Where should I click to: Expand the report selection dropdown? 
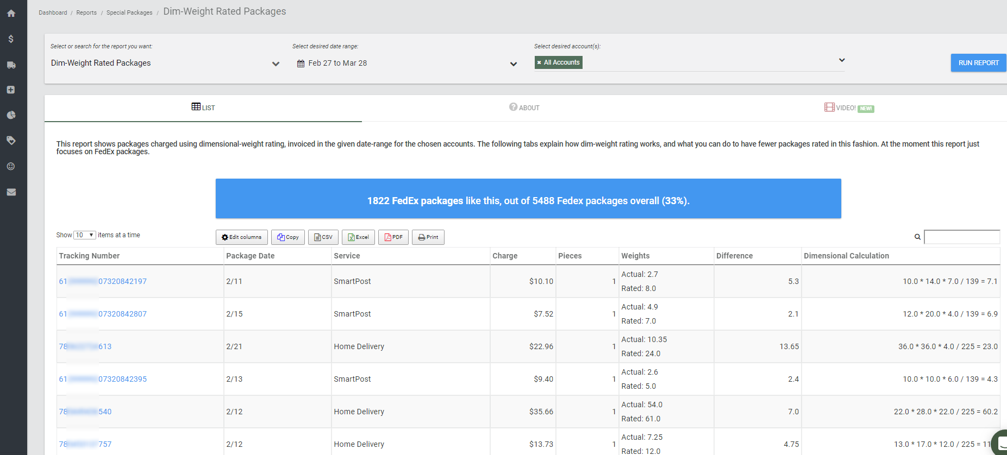pos(276,64)
